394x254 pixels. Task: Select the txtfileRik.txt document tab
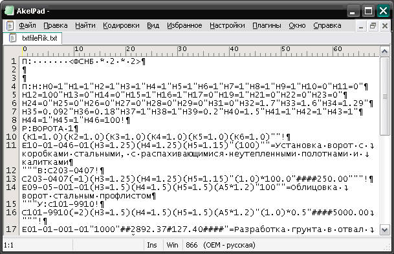(x=32, y=38)
